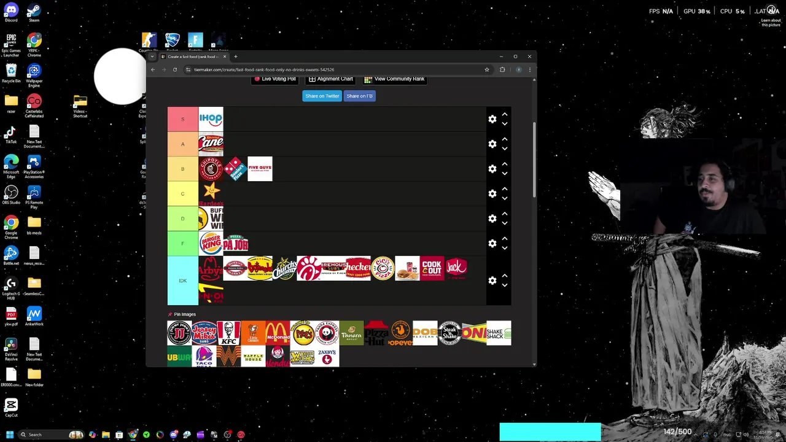Open Chrome extensions puzzle icon
The height and width of the screenshot is (442, 786).
[502, 69]
